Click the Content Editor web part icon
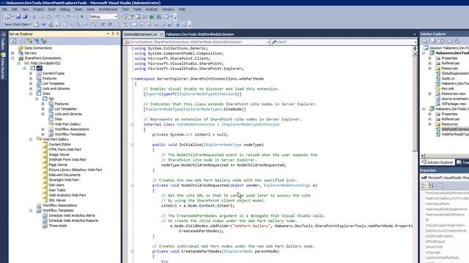 [x=45, y=145]
